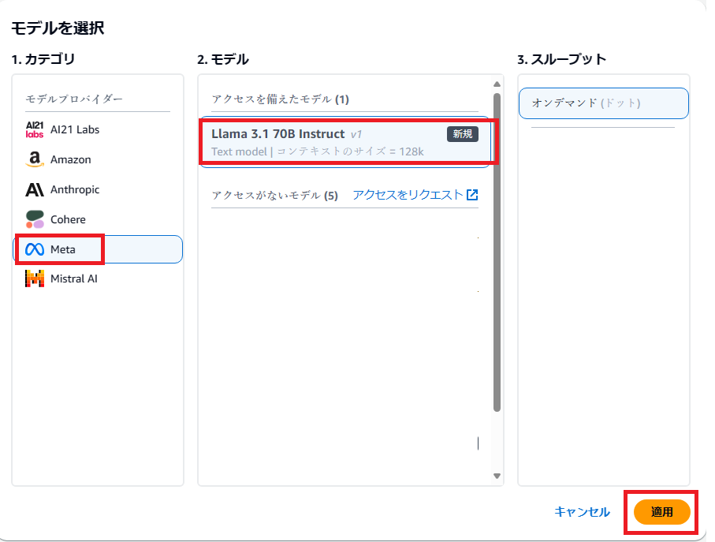Click the Text model context size line

pos(318,151)
